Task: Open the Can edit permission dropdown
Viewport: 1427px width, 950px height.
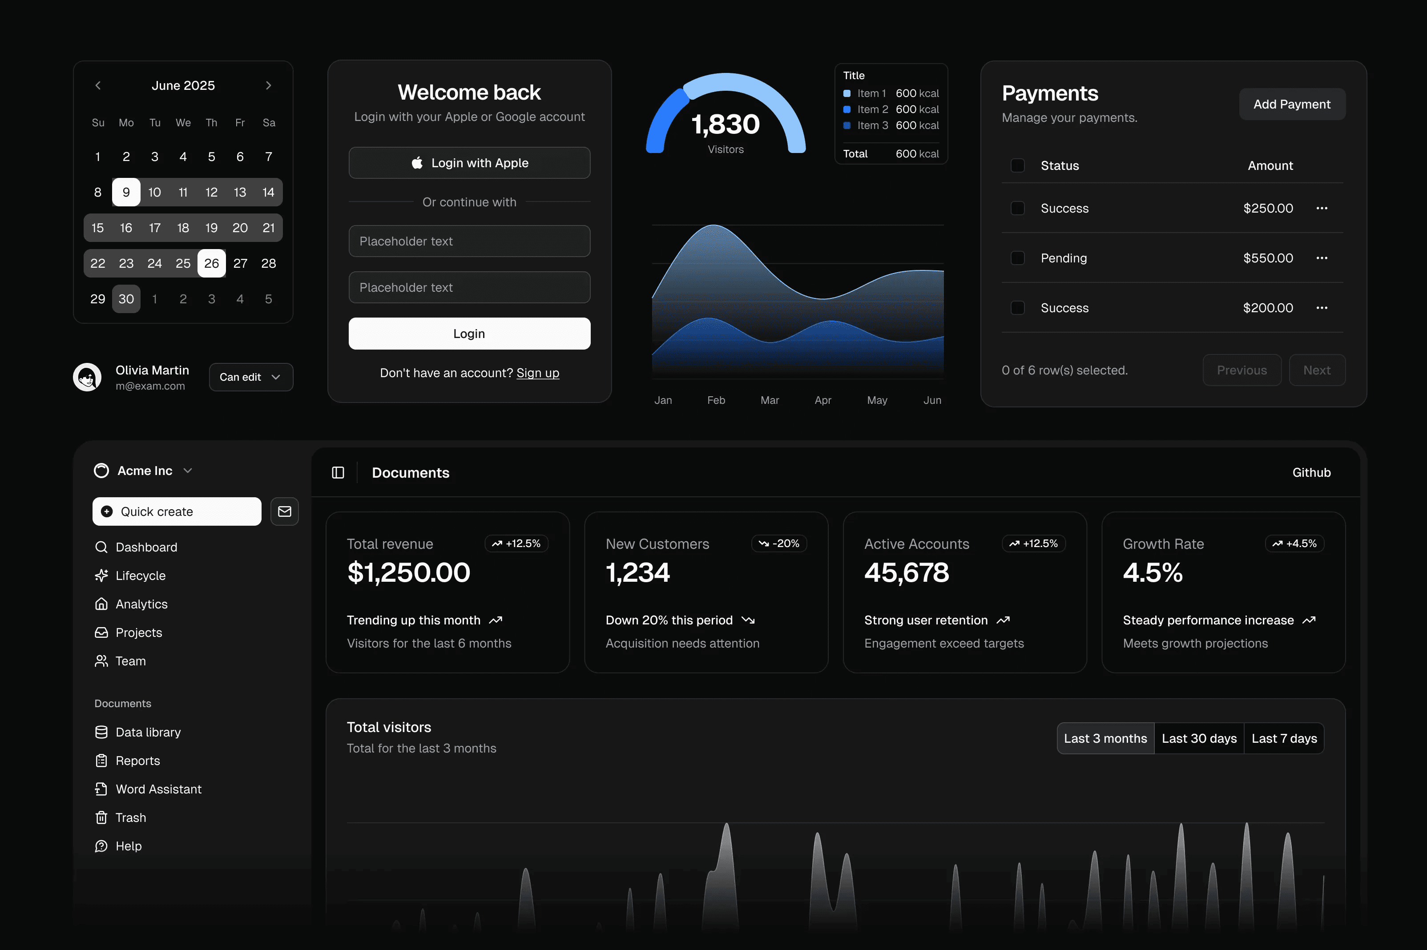Action: 251,377
